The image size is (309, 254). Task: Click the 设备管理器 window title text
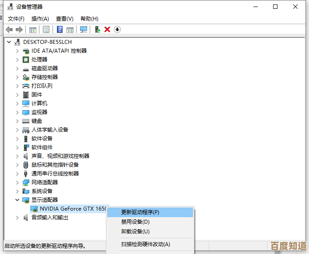pyautogui.click(x=29, y=7)
